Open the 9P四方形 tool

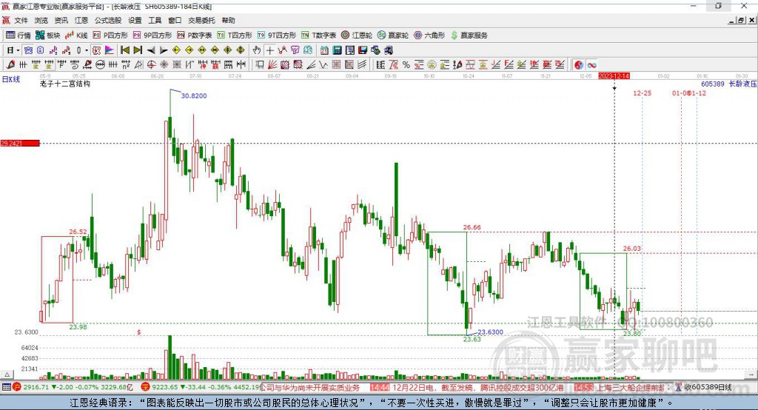tap(152, 36)
